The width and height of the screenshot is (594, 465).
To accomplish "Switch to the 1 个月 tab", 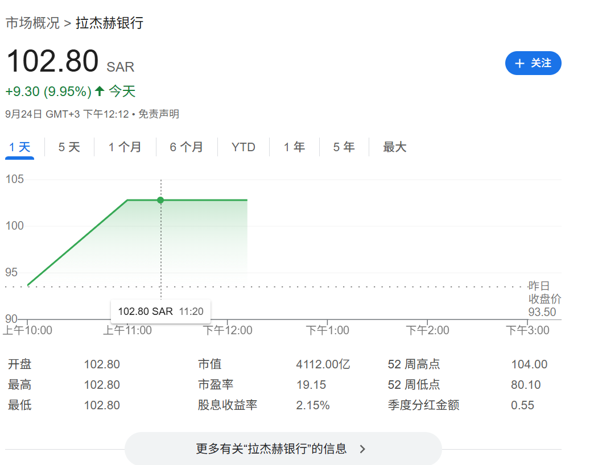I will [125, 147].
